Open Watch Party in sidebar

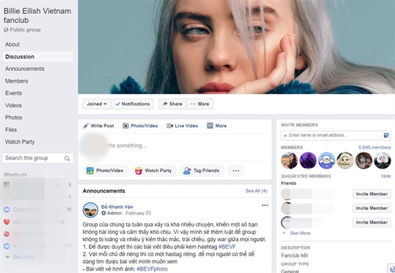pos(20,142)
